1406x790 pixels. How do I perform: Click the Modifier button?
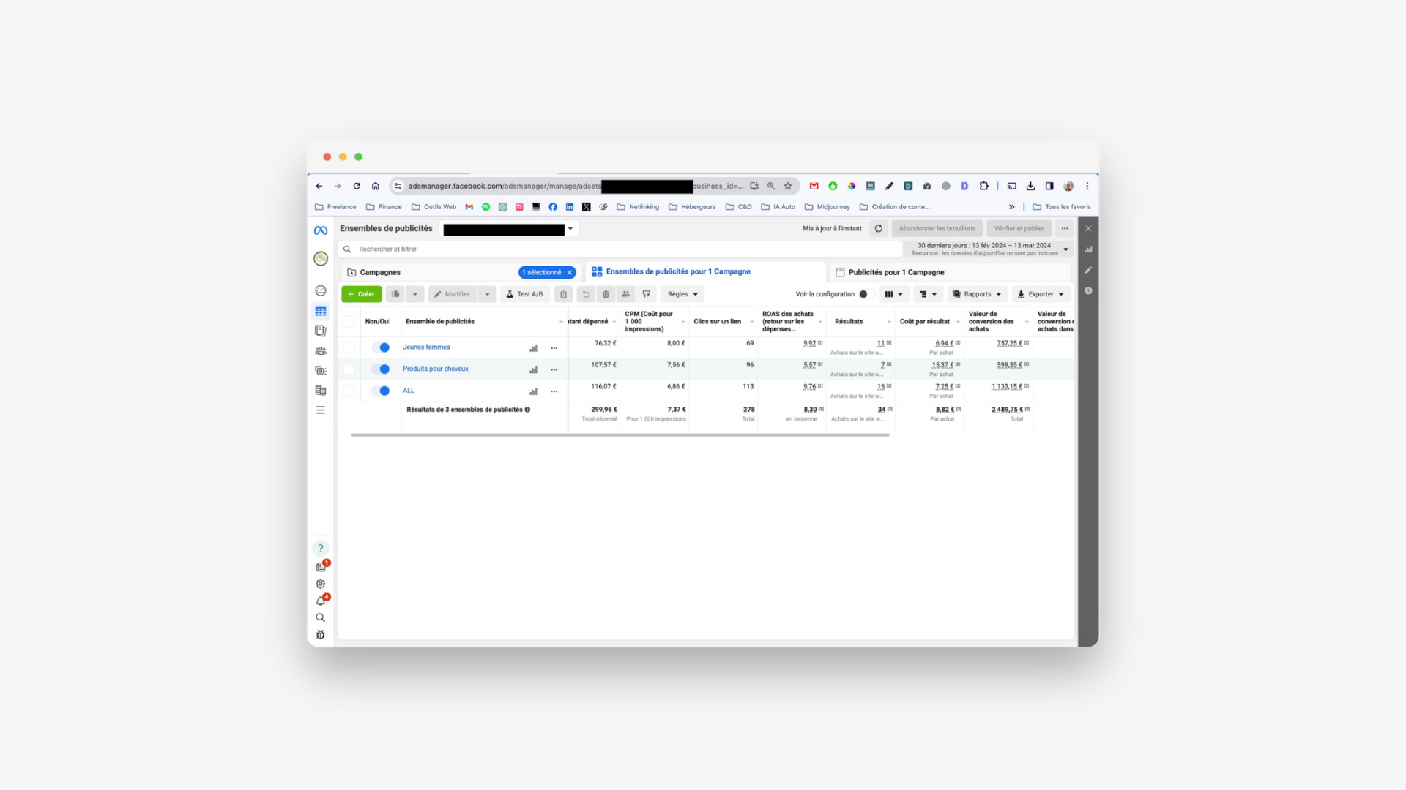point(452,294)
